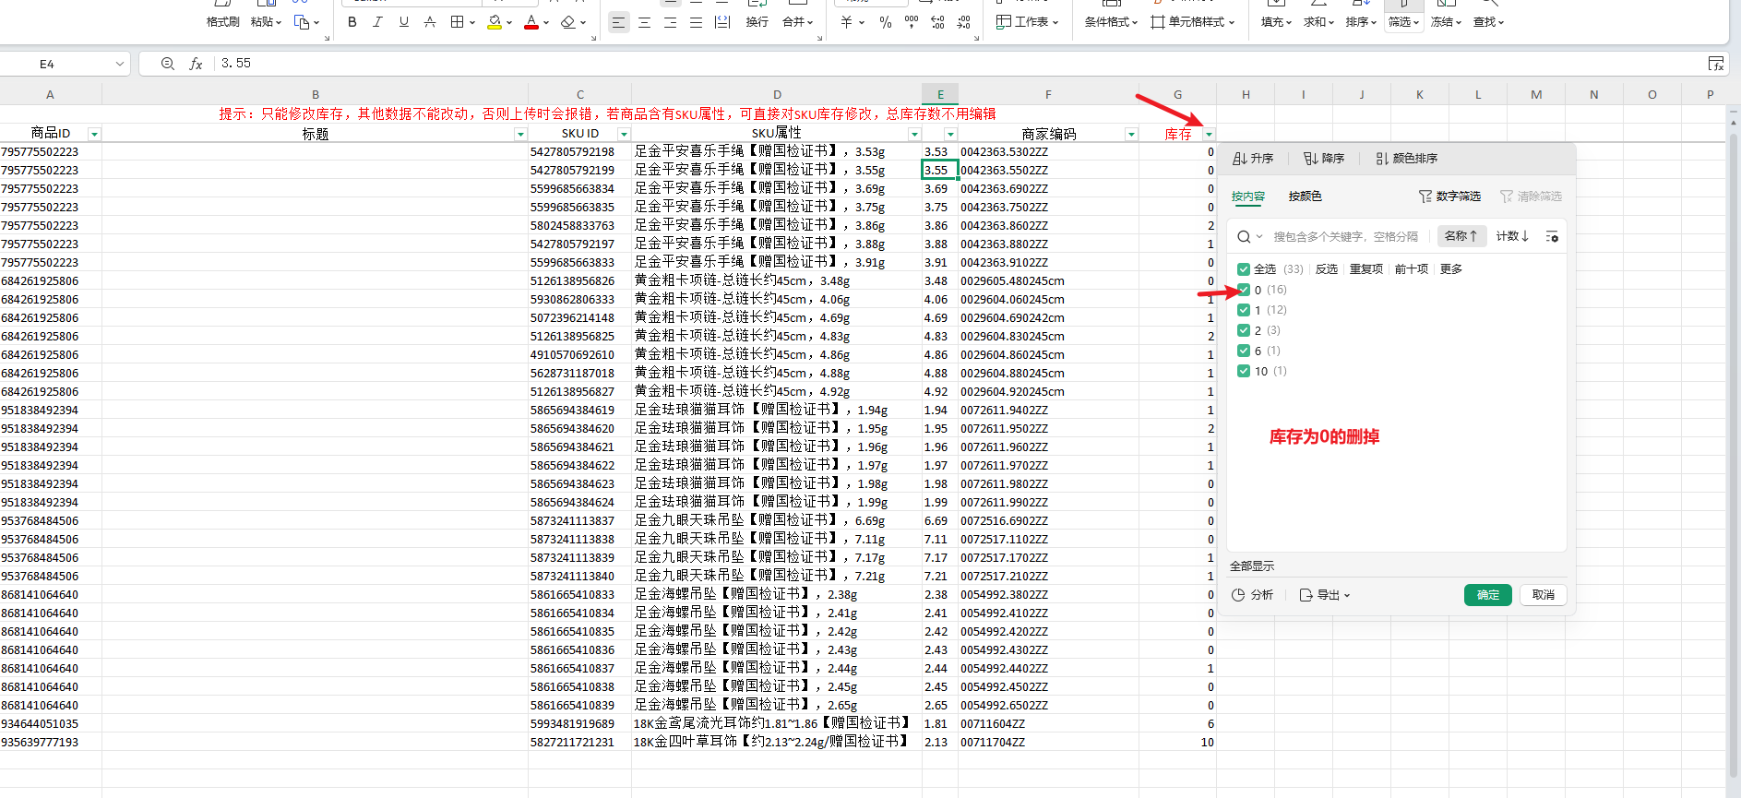
Task: Toggle bold formatting with the B icon
Action: (352, 22)
